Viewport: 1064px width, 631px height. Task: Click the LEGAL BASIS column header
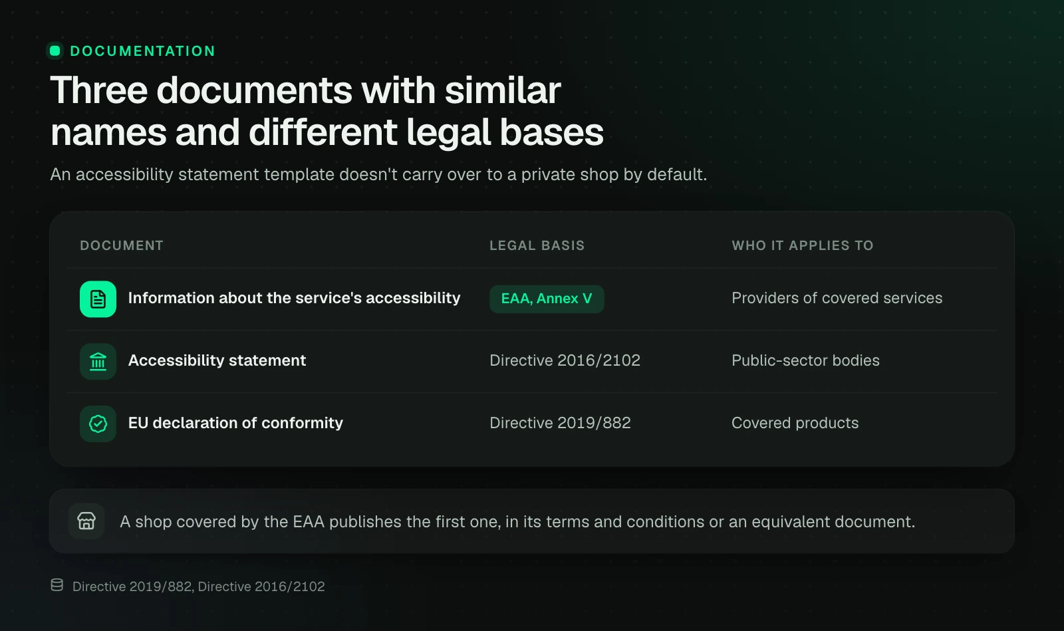pyautogui.click(x=537, y=245)
